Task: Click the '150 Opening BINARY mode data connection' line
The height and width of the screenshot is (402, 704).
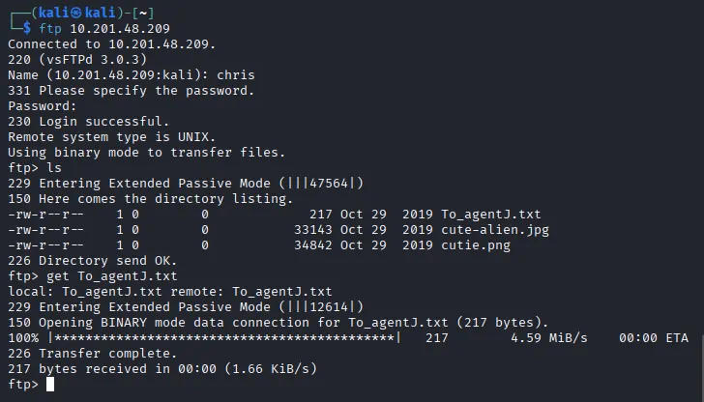Action: click(279, 323)
